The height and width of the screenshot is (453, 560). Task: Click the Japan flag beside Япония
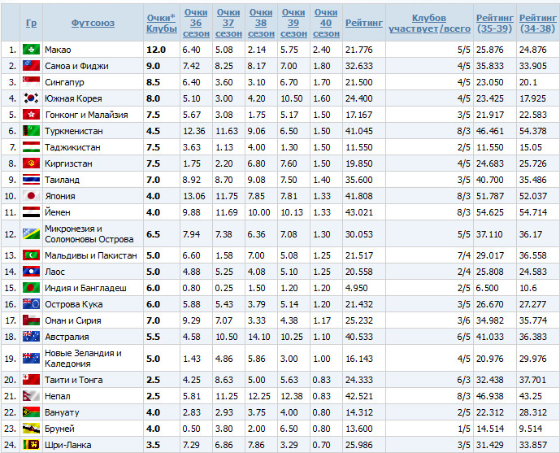[x=31, y=196]
